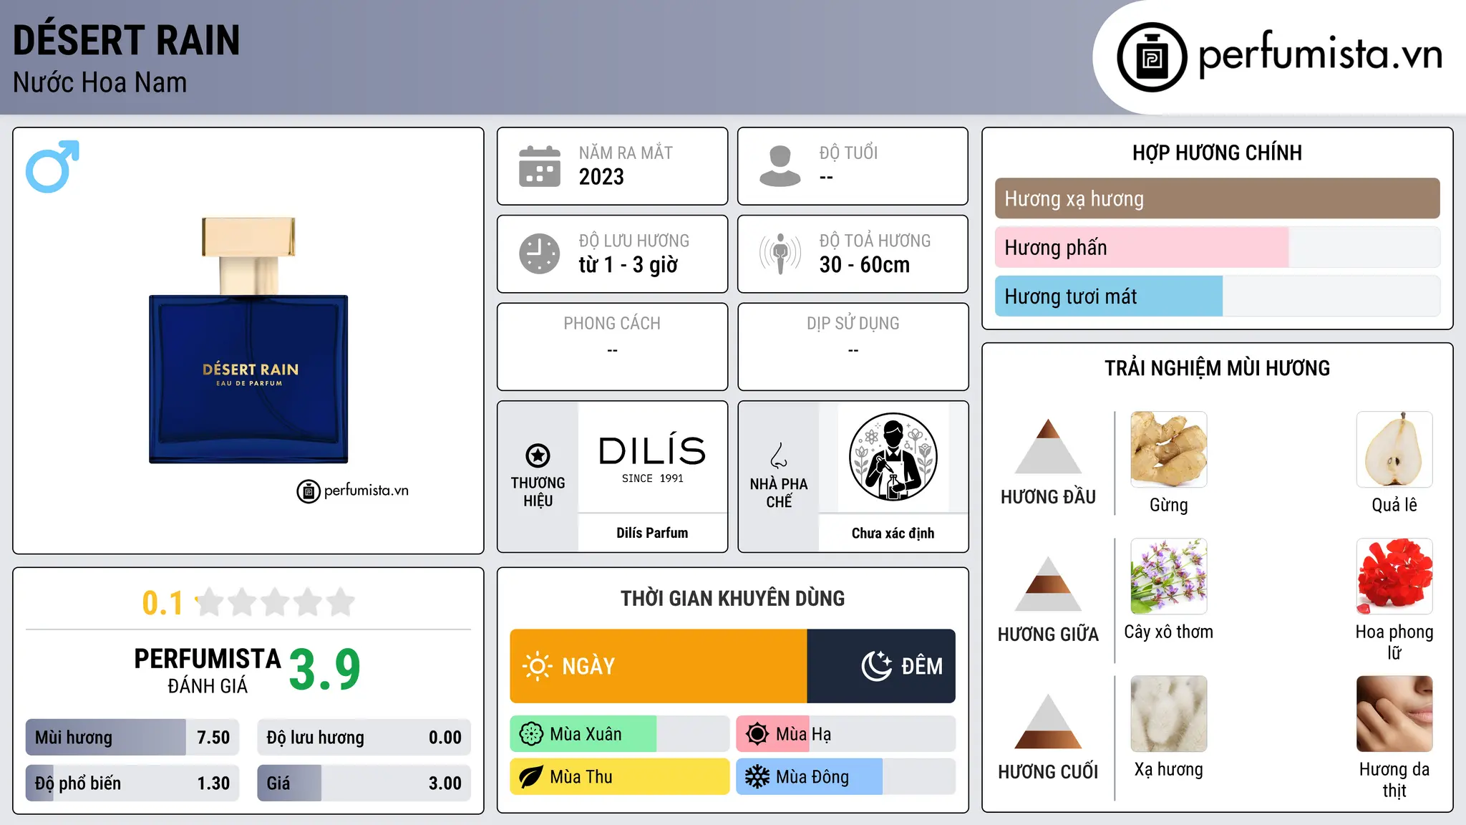The image size is (1466, 825).
Task: Click the clock icon beside Độ lưu hương
Action: click(540, 254)
